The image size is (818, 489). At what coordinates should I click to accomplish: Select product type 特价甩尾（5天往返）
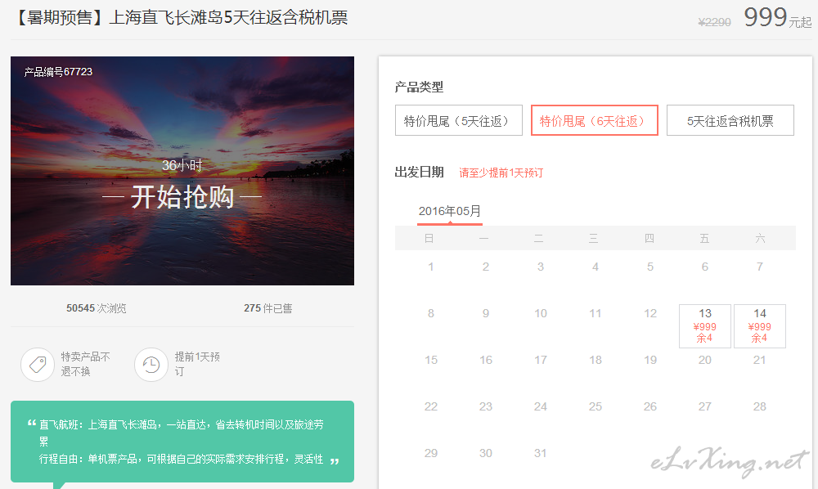coord(459,120)
